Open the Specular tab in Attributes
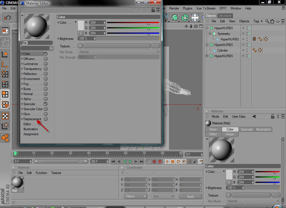The image size is (286, 208). point(247,129)
